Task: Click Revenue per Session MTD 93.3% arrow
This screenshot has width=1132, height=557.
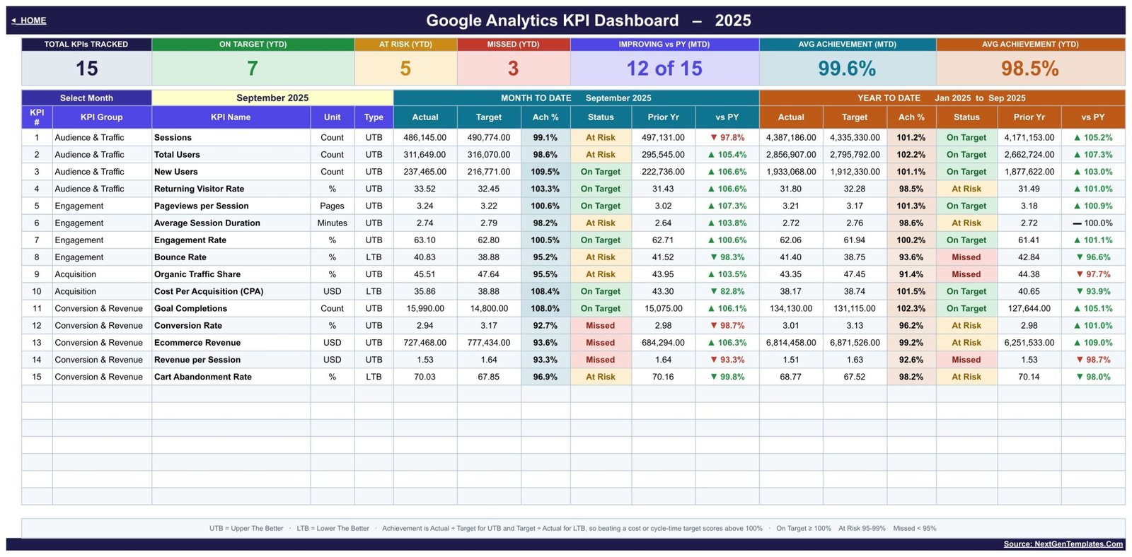Action: pos(727,360)
